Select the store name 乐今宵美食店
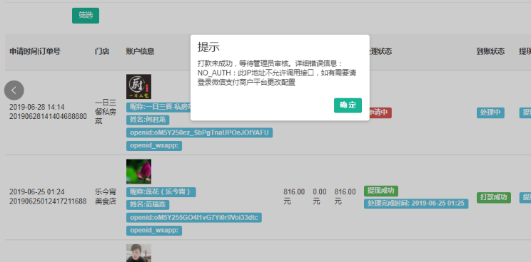 (x=106, y=197)
